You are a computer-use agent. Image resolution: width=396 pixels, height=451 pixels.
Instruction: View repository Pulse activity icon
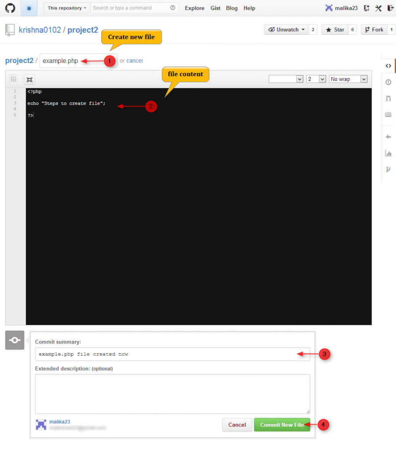pos(388,137)
